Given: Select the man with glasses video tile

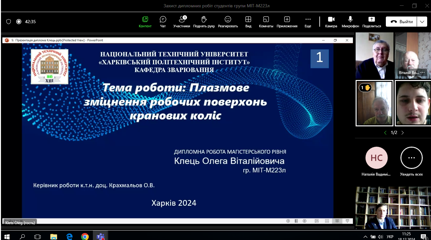Looking at the screenshot, I should pyautogui.click(x=374, y=56).
